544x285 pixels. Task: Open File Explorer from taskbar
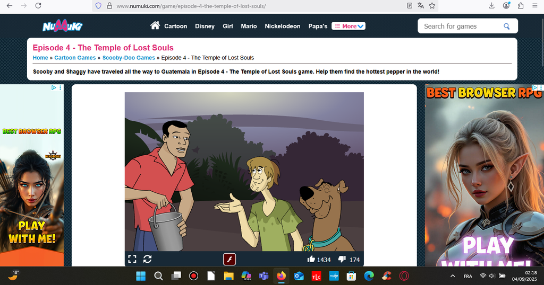228,276
